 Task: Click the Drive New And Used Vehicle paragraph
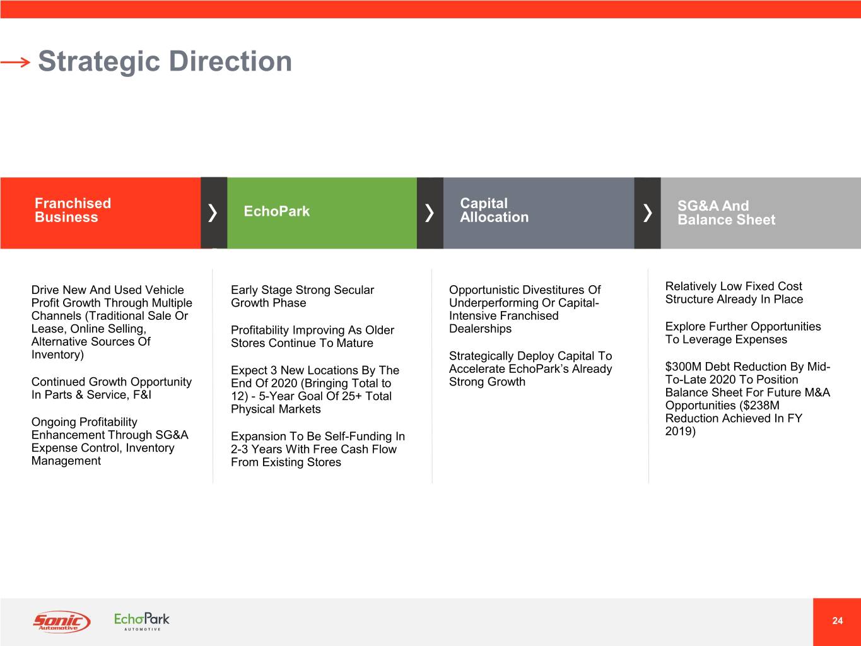tap(112, 322)
